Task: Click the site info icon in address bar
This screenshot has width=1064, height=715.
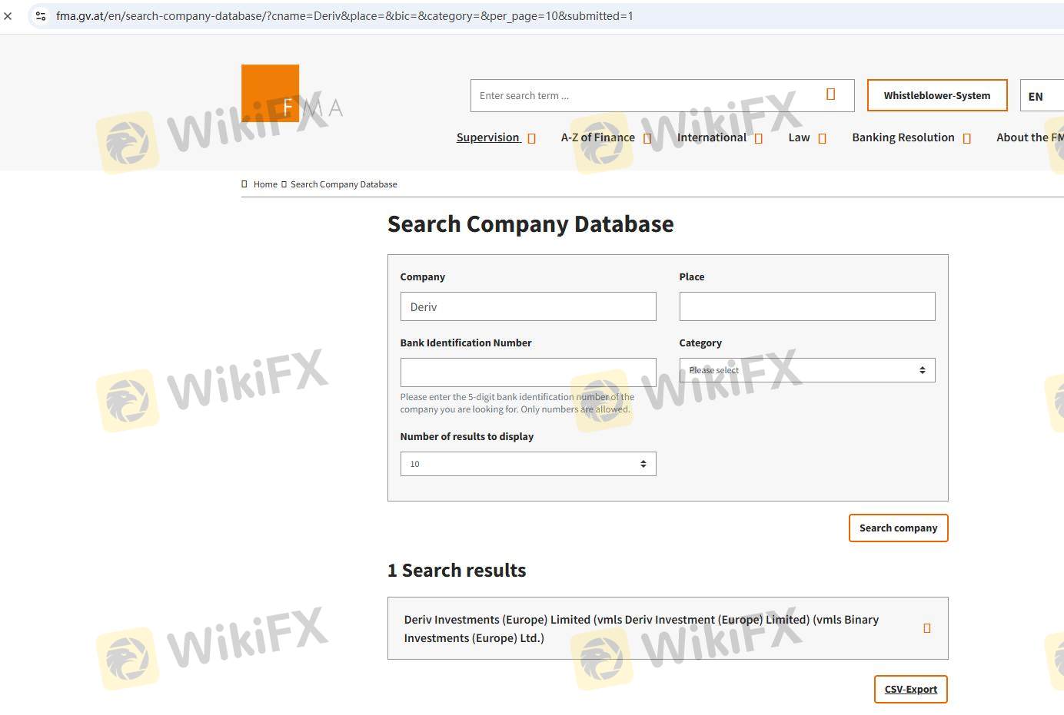Action: [x=41, y=15]
